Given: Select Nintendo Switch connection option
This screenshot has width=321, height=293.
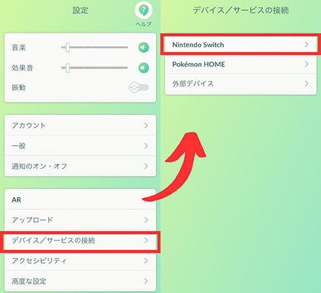Looking at the screenshot, I should (241, 44).
